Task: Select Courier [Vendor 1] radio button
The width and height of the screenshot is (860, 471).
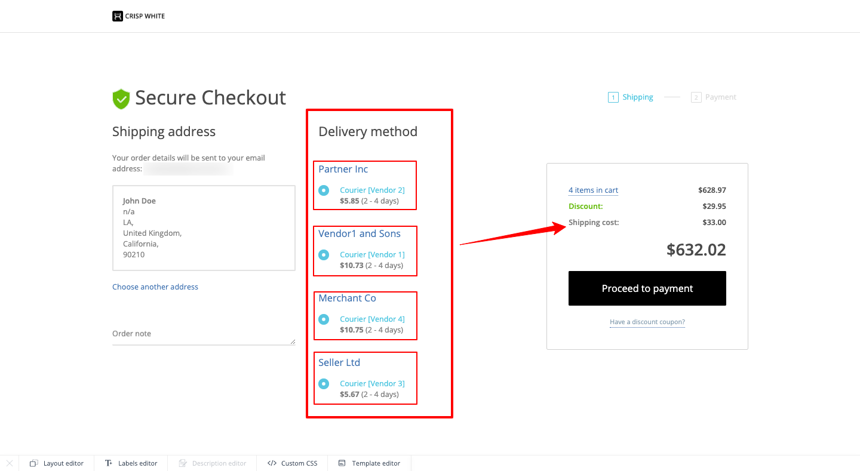Action: click(x=324, y=255)
